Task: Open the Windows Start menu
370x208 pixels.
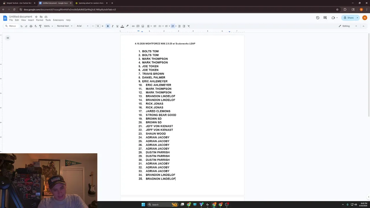Action: [143, 205]
